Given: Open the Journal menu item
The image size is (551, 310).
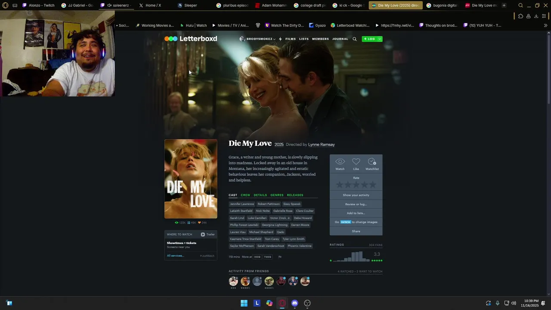Looking at the screenshot, I should pos(340,39).
